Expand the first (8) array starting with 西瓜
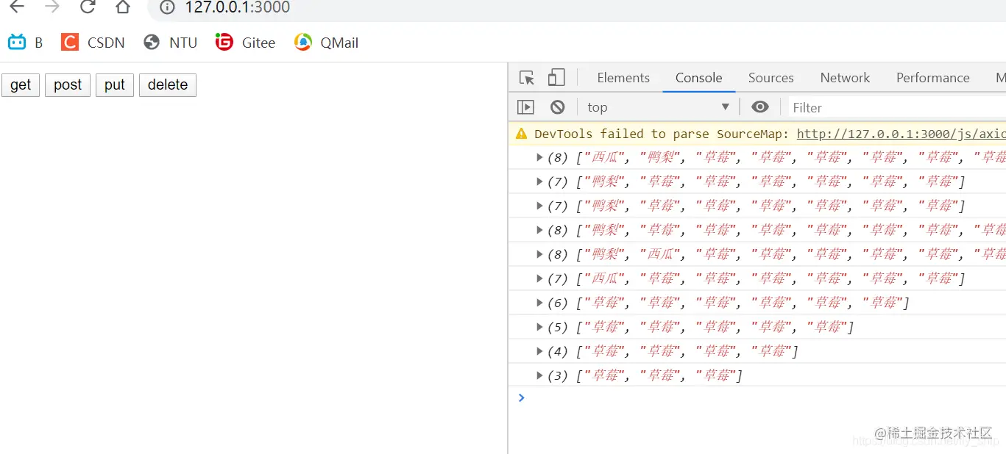 [x=539, y=157]
